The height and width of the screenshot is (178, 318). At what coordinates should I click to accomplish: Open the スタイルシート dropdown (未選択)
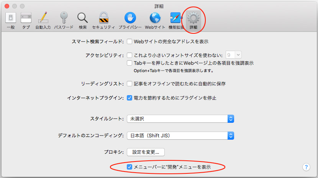[x=180, y=119]
